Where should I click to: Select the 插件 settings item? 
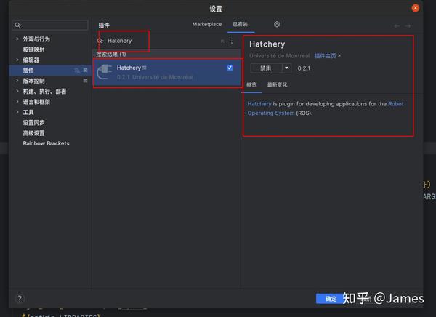tap(50, 71)
